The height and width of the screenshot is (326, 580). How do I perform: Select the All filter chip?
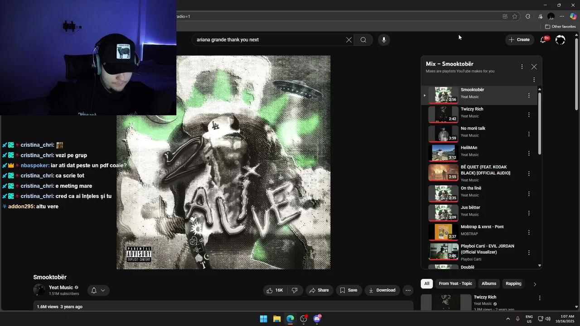(x=427, y=283)
